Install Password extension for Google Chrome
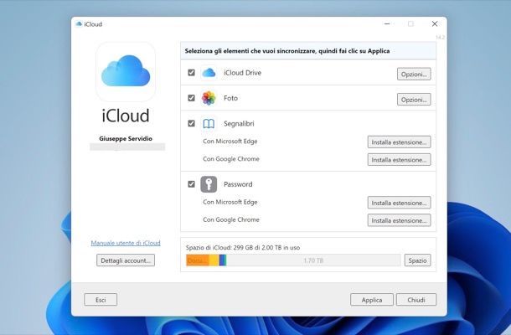The width and height of the screenshot is (511, 335). coord(400,220)
